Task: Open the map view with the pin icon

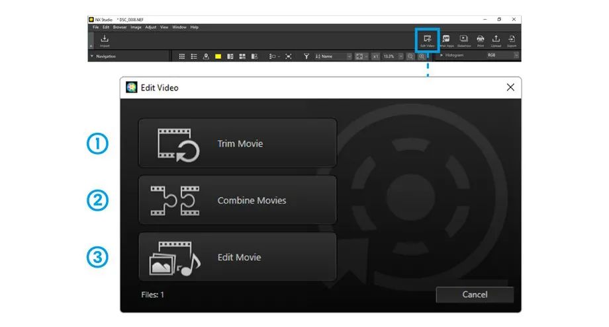Action: [x=206, y=57]
